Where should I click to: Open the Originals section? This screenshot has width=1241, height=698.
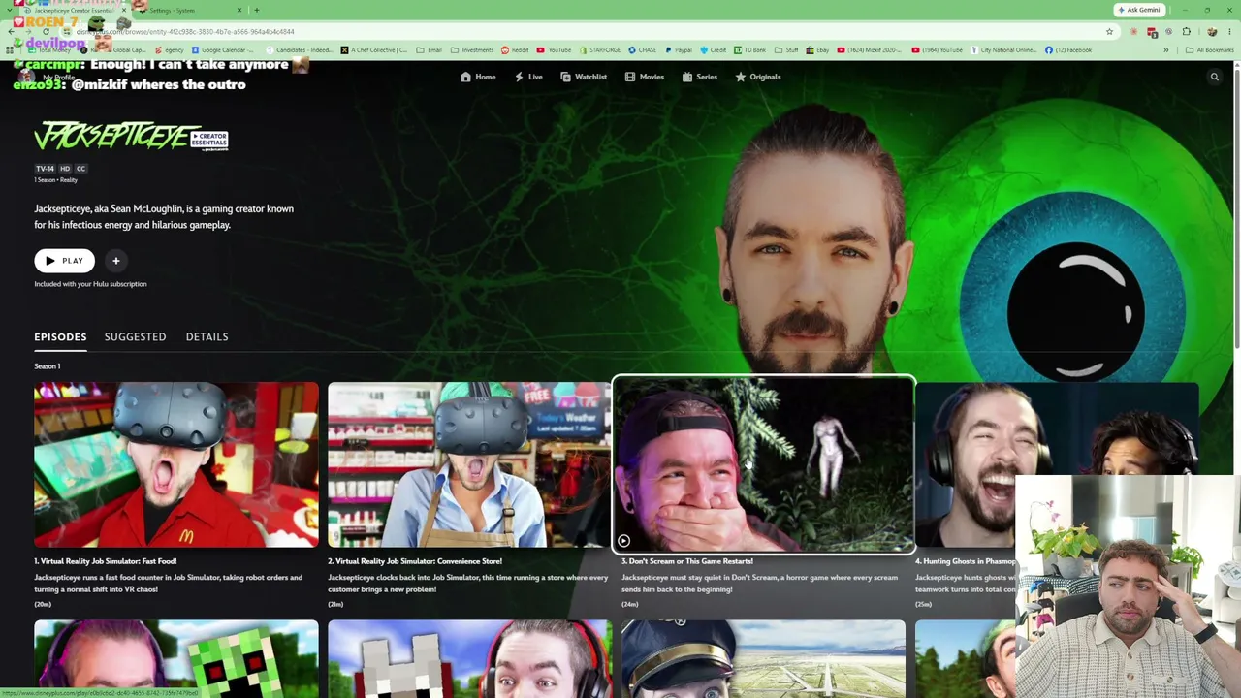[x=758, y=77]
